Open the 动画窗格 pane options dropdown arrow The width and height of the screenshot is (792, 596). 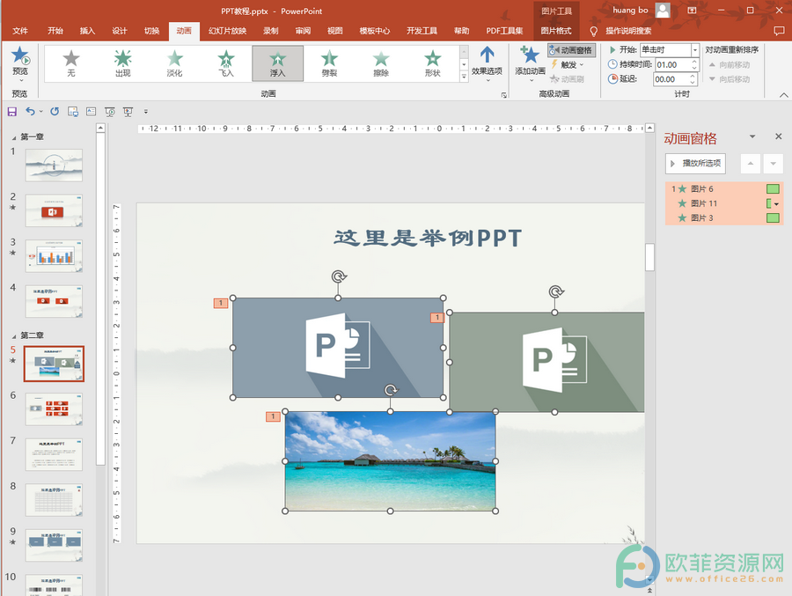[x=752, y=136]
